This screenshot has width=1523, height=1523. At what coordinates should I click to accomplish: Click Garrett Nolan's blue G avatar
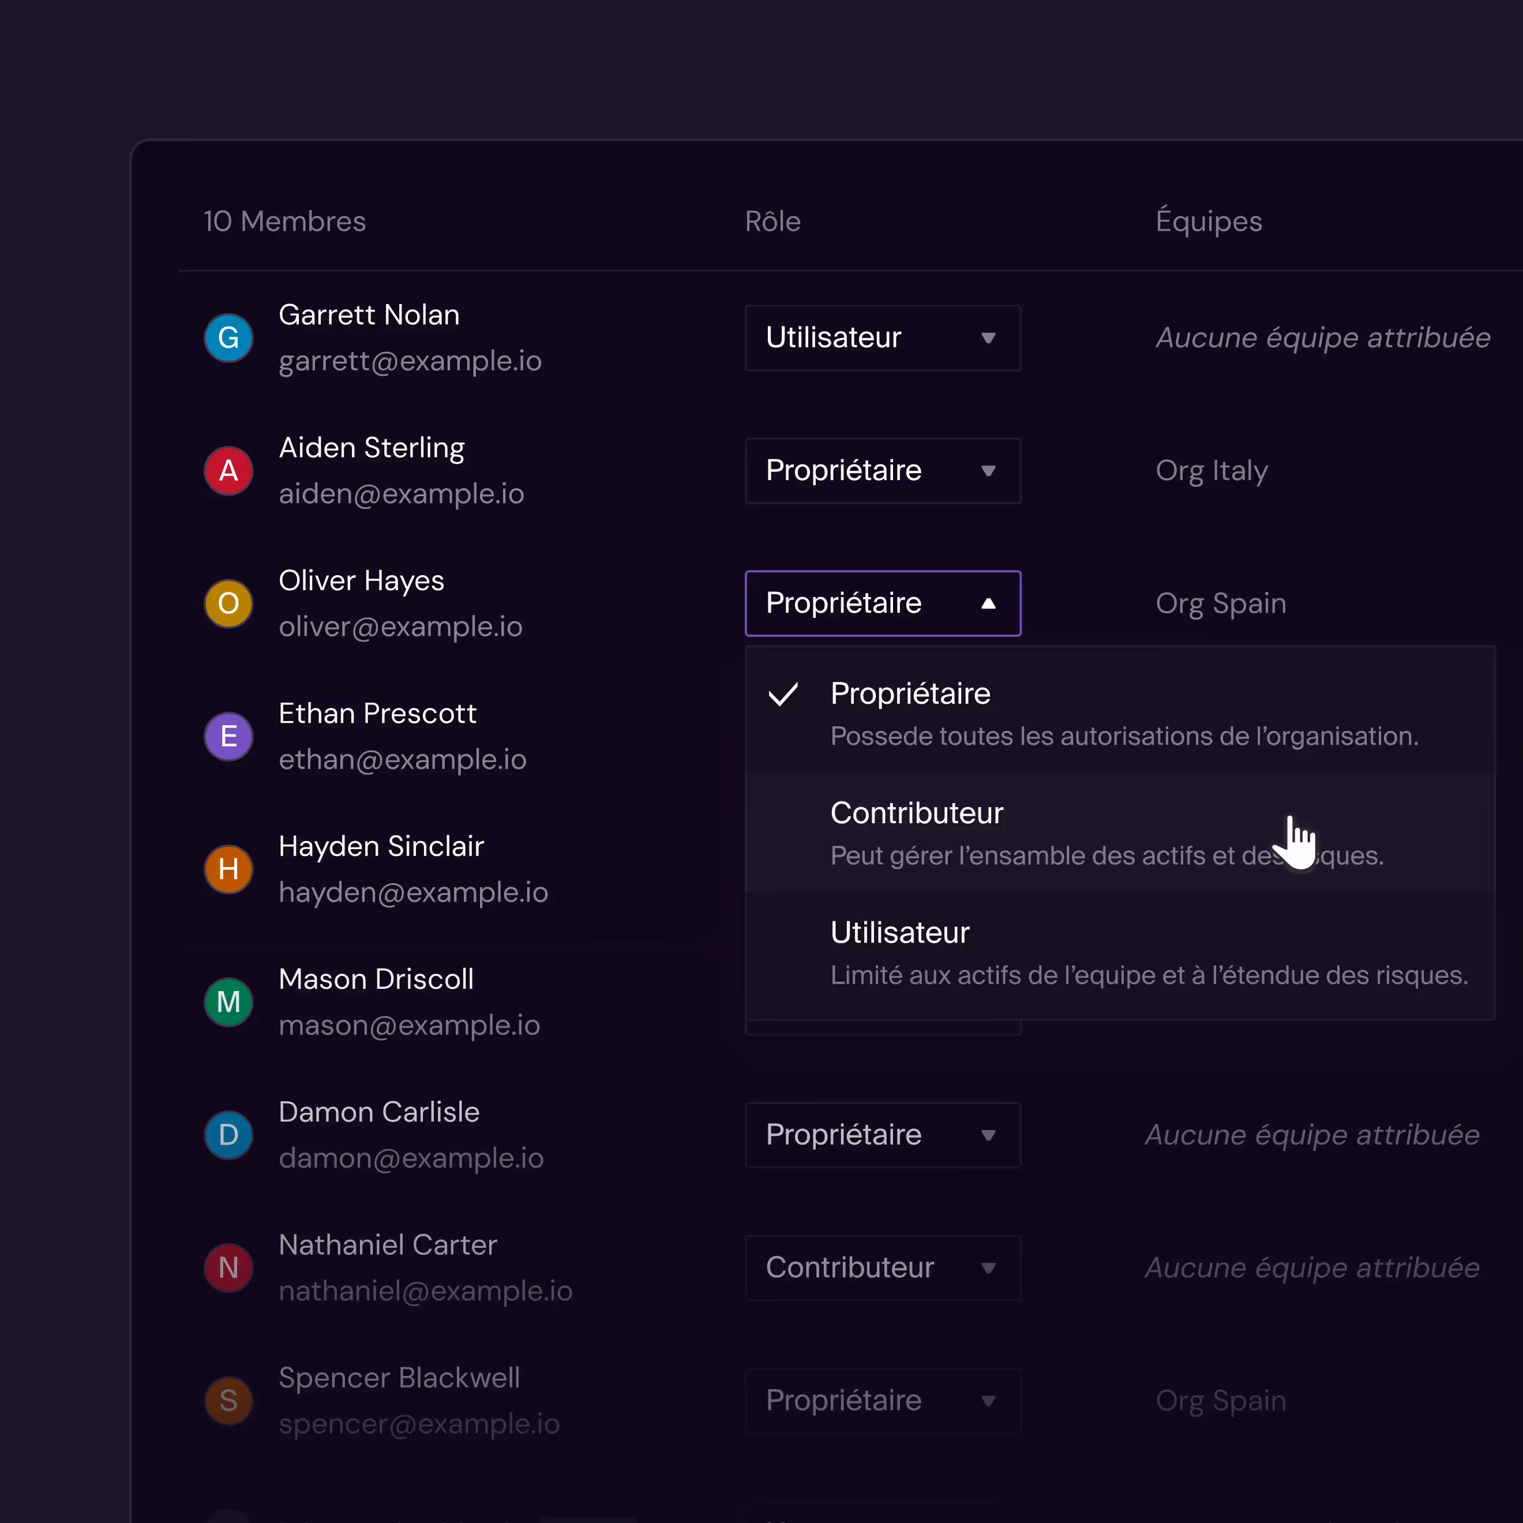pyautogui.click(x=228, y=337)
